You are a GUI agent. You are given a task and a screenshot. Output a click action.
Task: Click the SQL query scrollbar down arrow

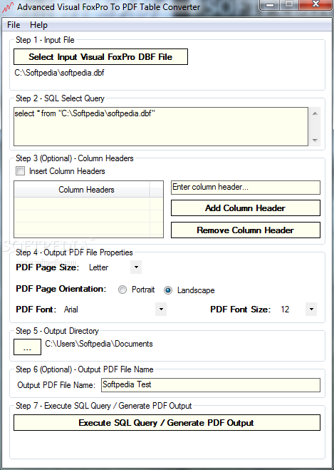point(315,140)
